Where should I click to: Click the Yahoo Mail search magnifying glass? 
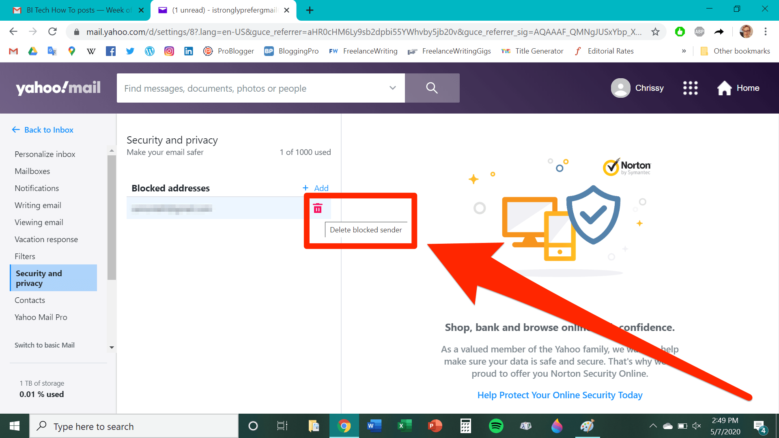432,88
